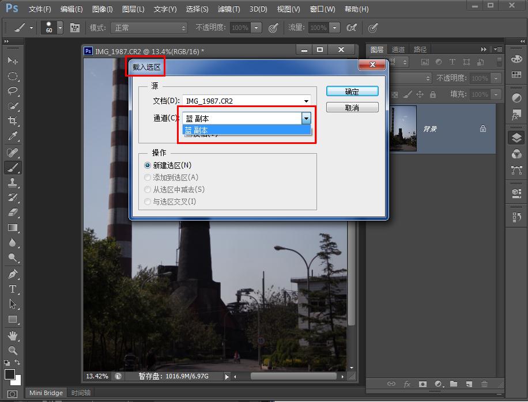Open the 模式 blend mode dropdown
The image size is (528, 402).
150,28
